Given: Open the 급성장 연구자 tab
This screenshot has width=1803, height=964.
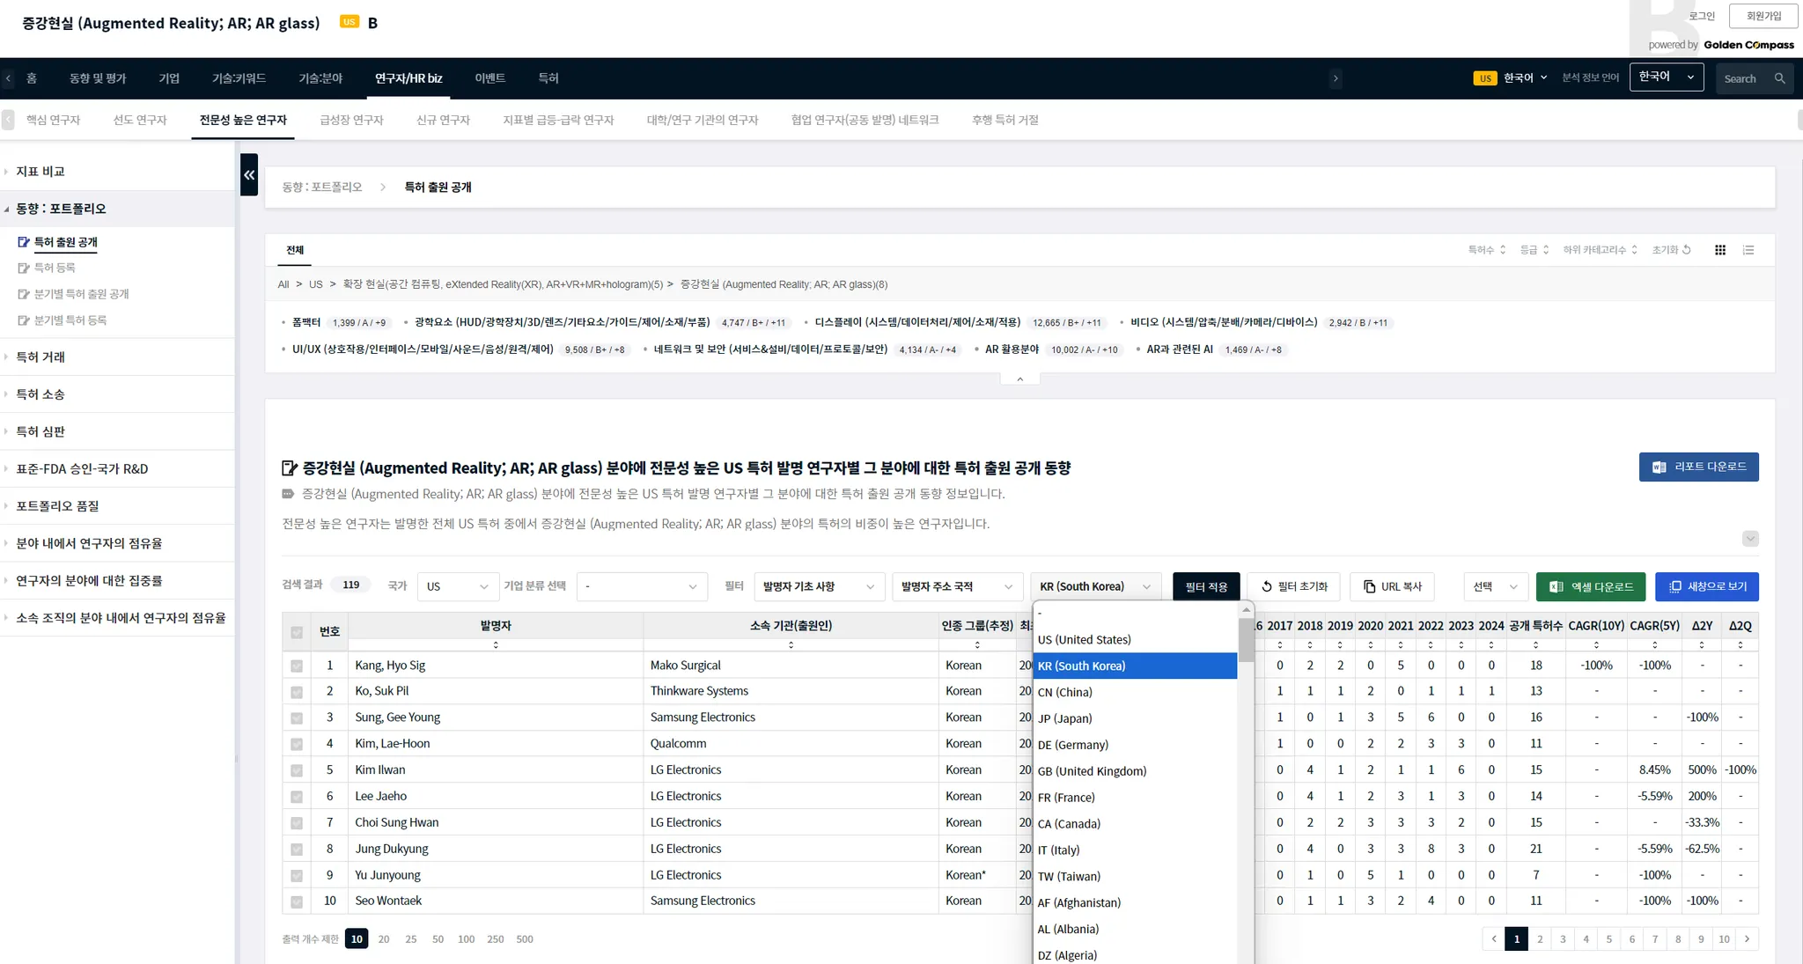Looking at the screenshot, I should 351,120.
